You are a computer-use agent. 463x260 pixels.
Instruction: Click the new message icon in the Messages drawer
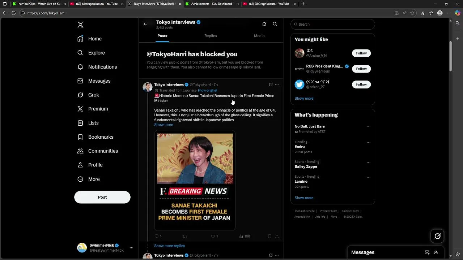click(x=427, y=252)
